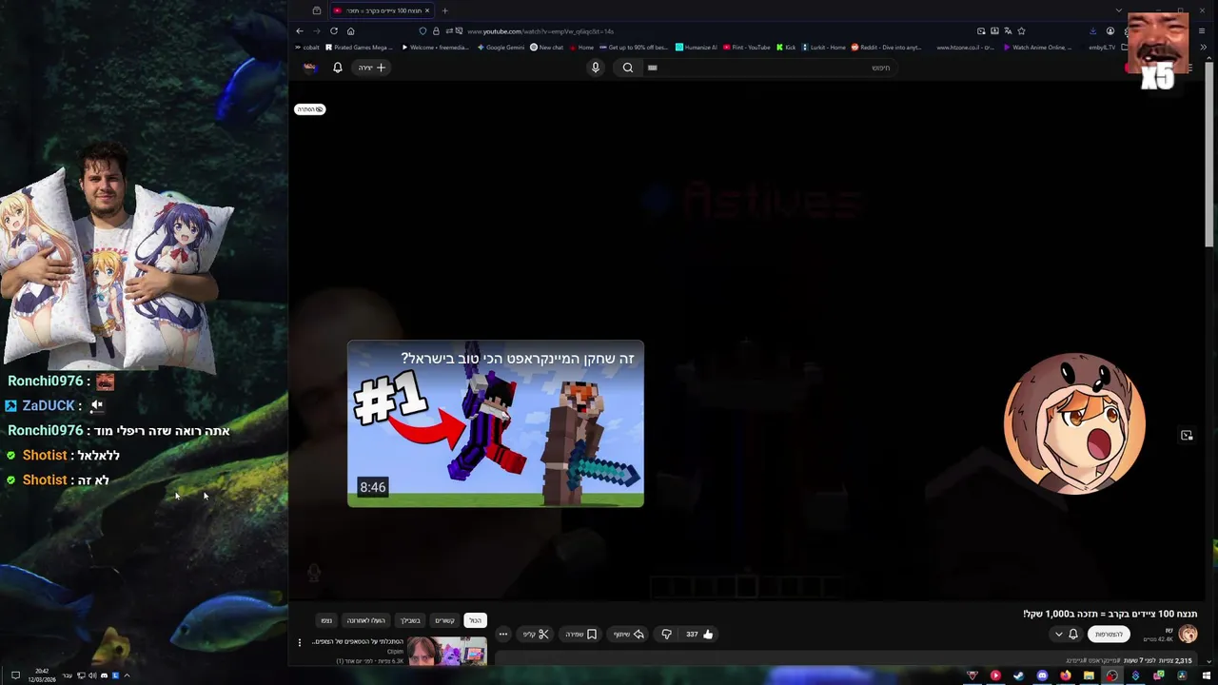1218x685 pixels.
Task: Open the Google Gemini bookmark
Action: (x=501, y=47)
